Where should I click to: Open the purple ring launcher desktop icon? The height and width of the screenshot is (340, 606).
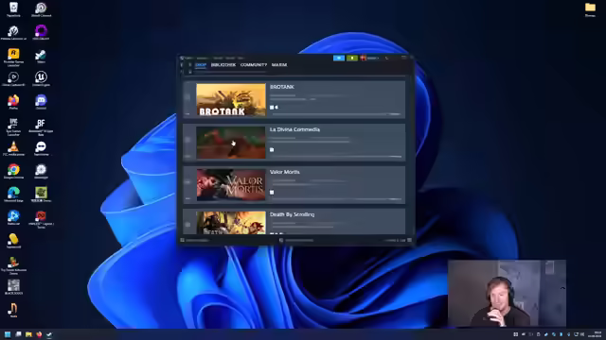click(41, 33)
